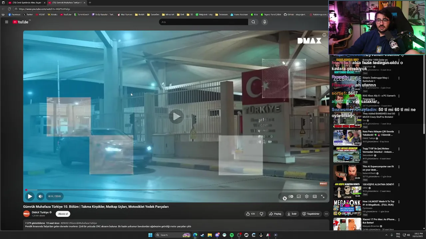This screenshot has width=426, height=239.
Task: Click the browser address bar URL
Action: 45,9
